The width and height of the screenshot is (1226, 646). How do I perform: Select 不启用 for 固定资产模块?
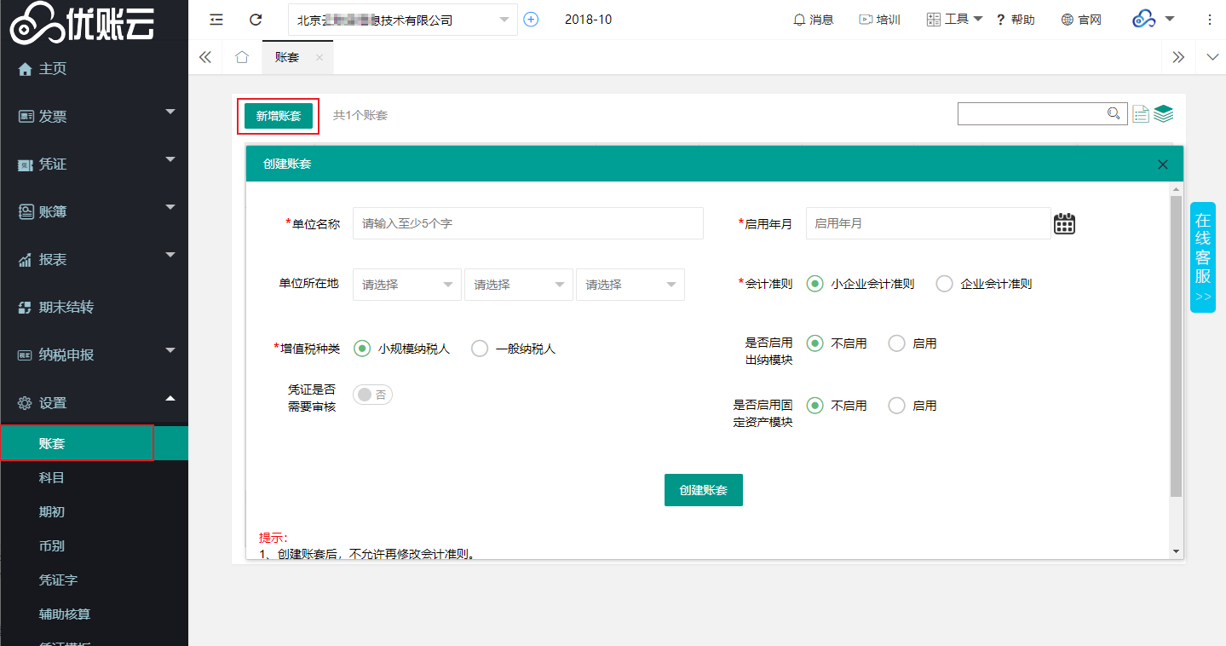point(837,406)
